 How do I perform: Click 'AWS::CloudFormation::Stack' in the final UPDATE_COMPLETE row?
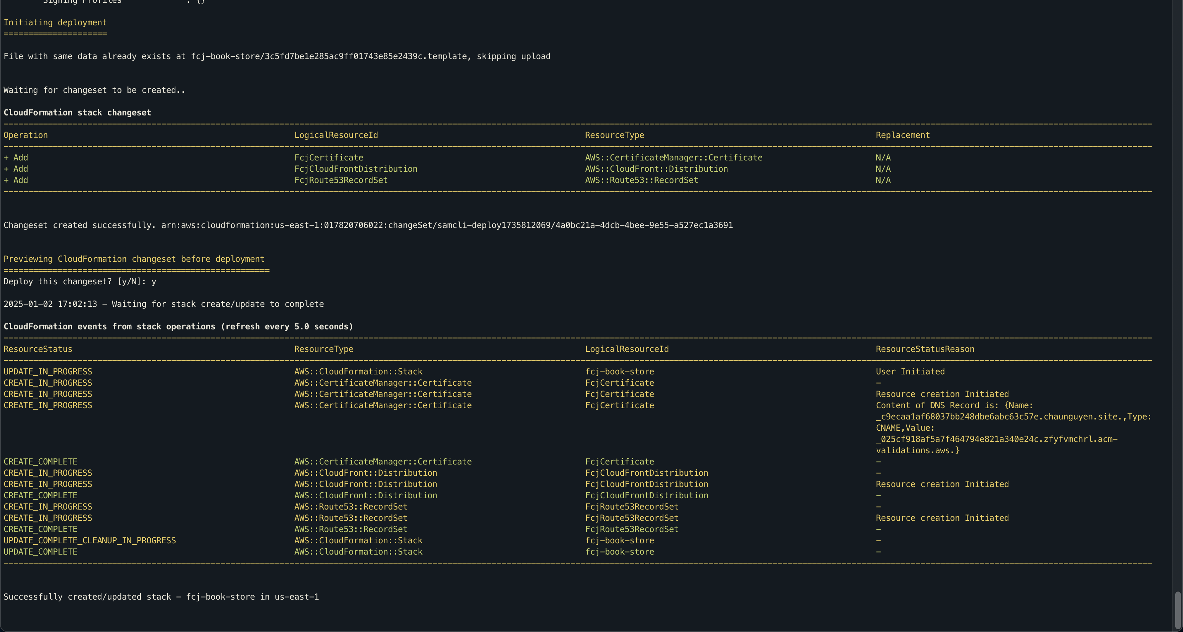pos(358,552)
